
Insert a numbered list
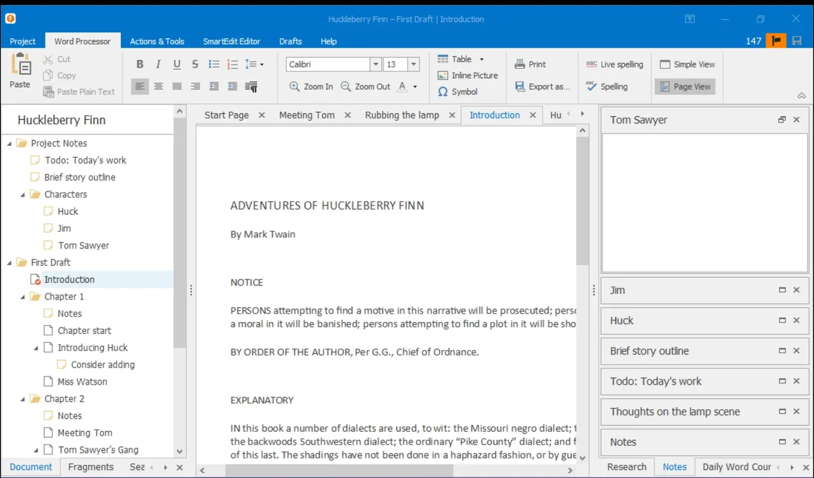point(232,64)
